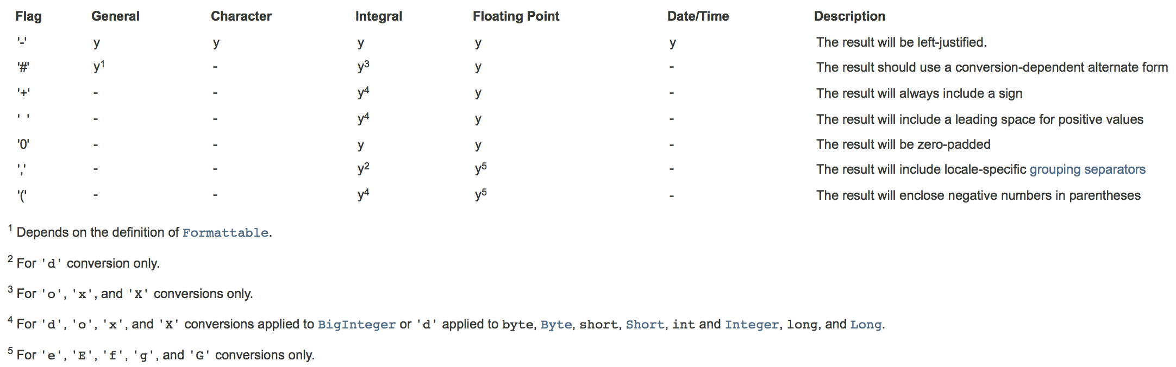This screenshot has height=367, width=1176.
Task: Click the Short link in footnote 4
Action: (645, 324)
